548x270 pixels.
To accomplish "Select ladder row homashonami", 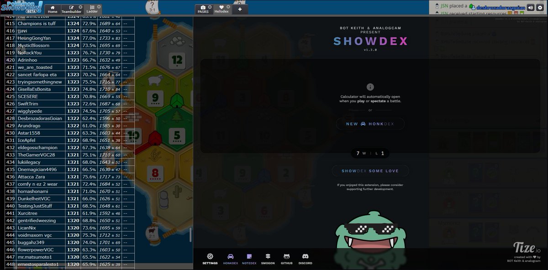I will 70,191.
